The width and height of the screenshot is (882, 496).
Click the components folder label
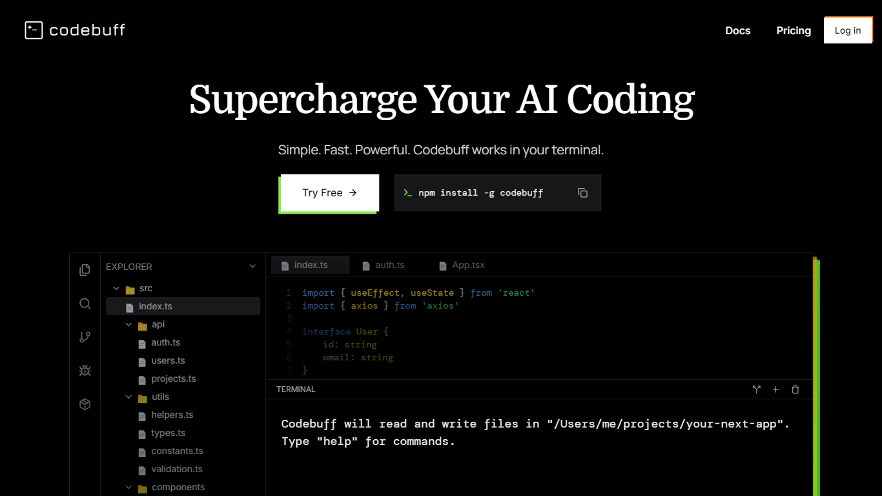tap(178, 487)
